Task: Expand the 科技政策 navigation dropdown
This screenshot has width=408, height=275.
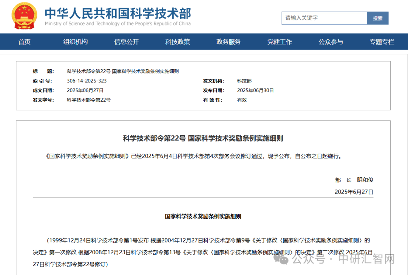Action: pos(178,42)
